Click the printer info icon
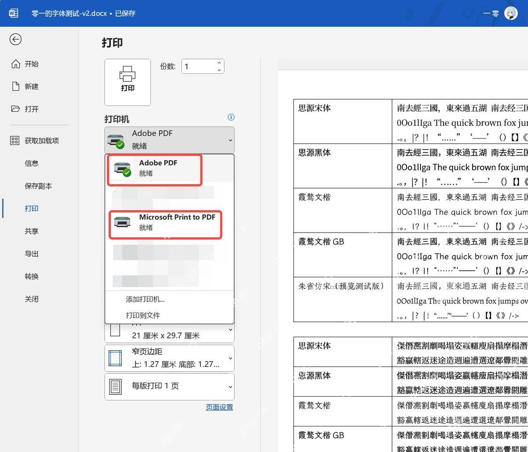Image resolution: width=528 pixels, height=452 pixels. click(231, 117)
